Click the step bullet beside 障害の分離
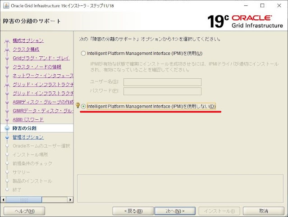 [x=7, y=128]
